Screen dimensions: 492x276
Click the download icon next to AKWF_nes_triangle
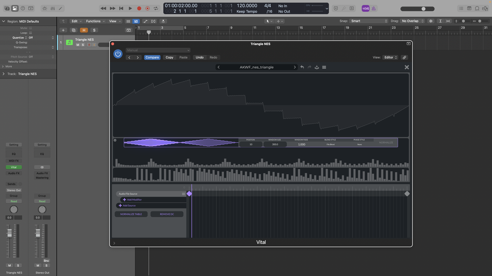pos(317,67)
